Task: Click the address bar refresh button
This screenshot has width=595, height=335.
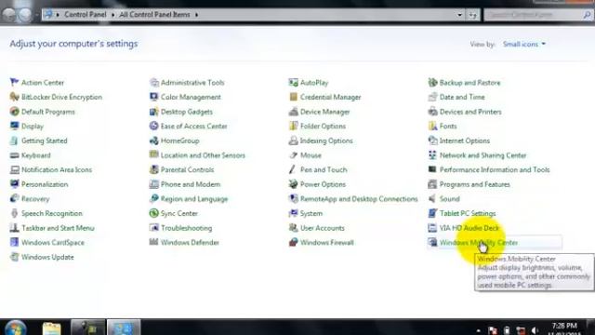Action: [x=473, y=15]
